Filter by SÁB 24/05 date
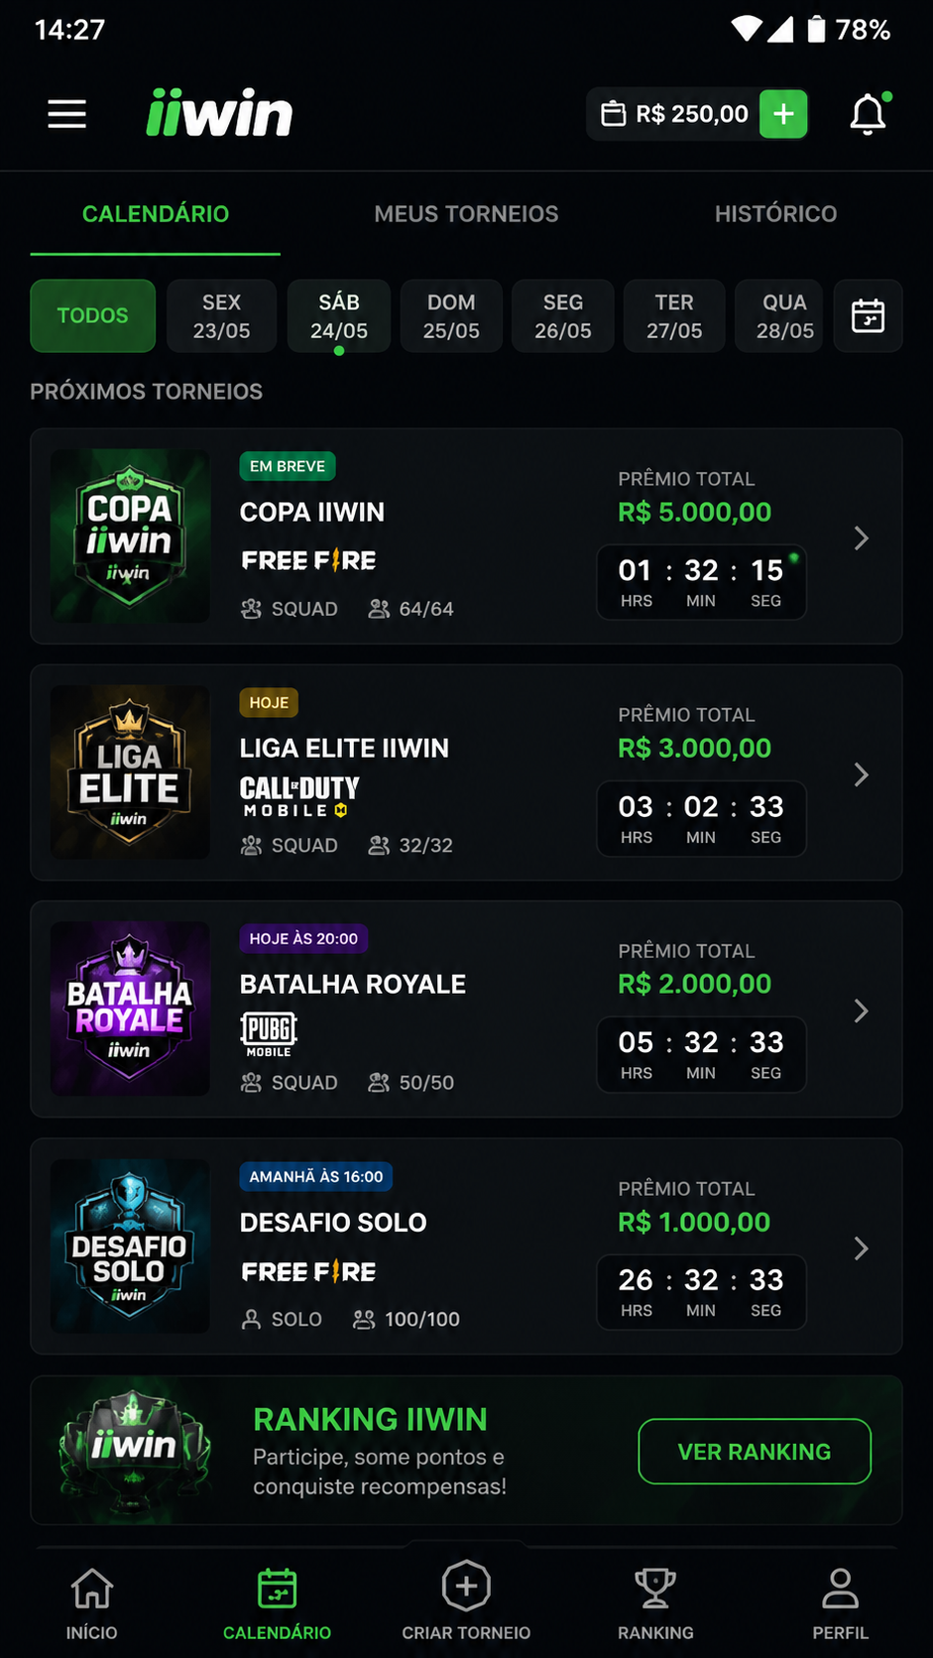This screenshot has height=1658, width=933. pyautogui.click(x=339, y=316)
